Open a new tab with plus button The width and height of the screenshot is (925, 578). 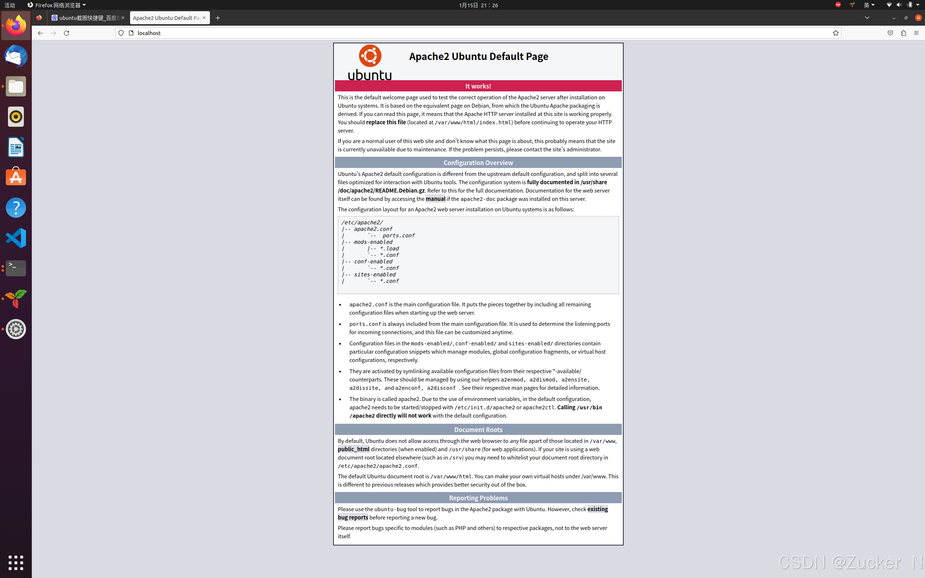(218, 18)
